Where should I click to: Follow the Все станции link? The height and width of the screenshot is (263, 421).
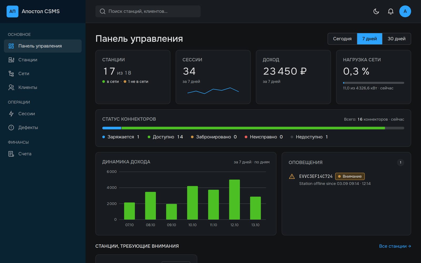point(395,246)
